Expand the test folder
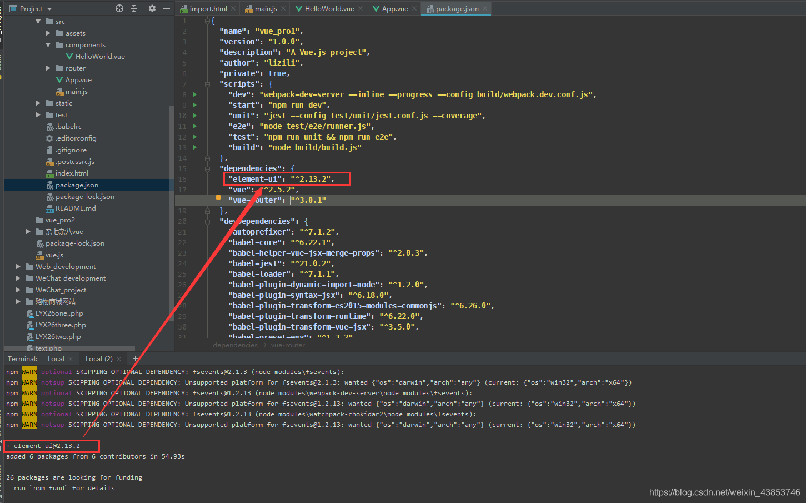 tap(38, 115)
